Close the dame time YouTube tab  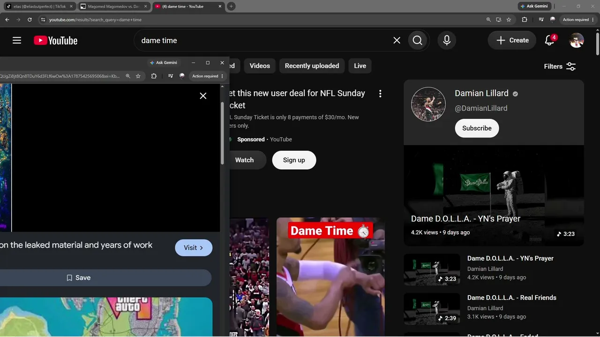point(219,7)
